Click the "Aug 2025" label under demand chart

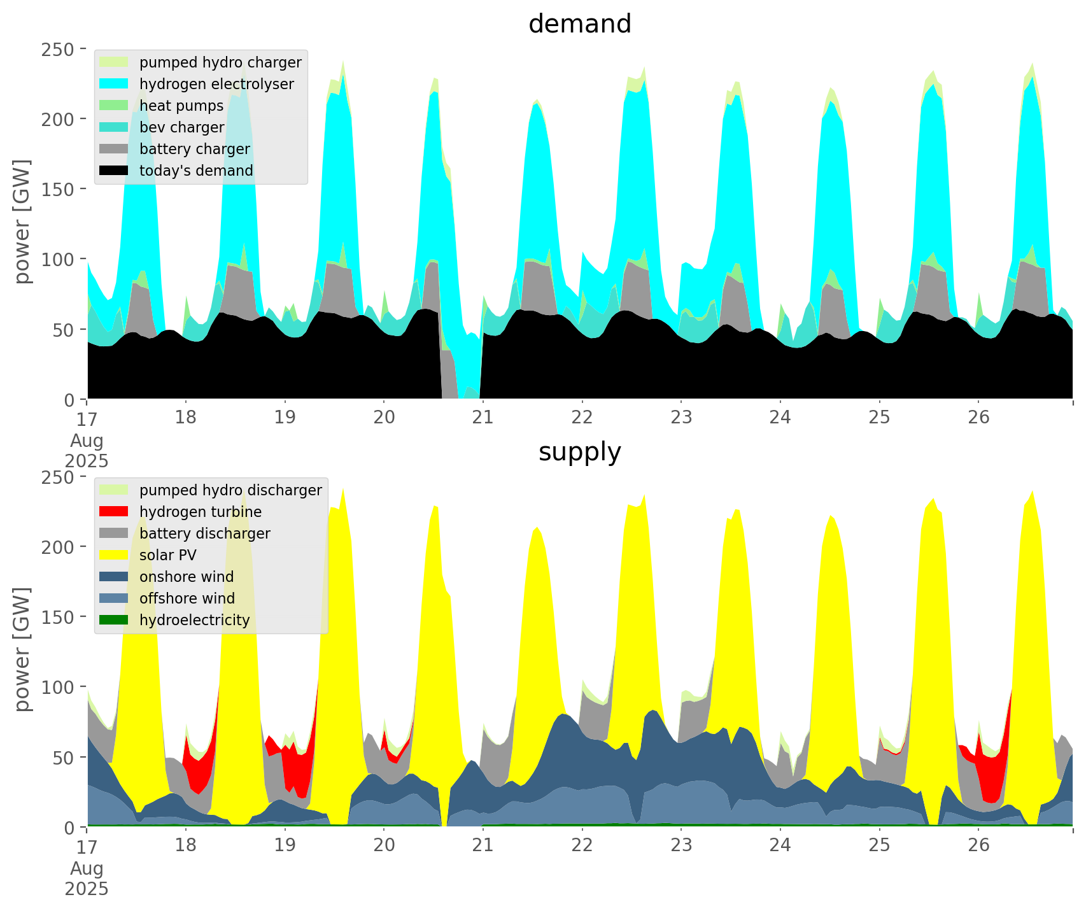[x=87, y=451]
